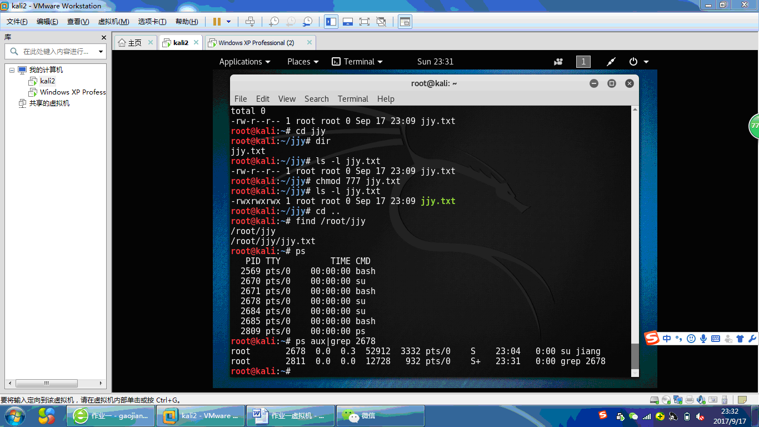Take a snapshot of the VM
The width and height of the screenshot is (759, 427).
(x=274, y=22)
